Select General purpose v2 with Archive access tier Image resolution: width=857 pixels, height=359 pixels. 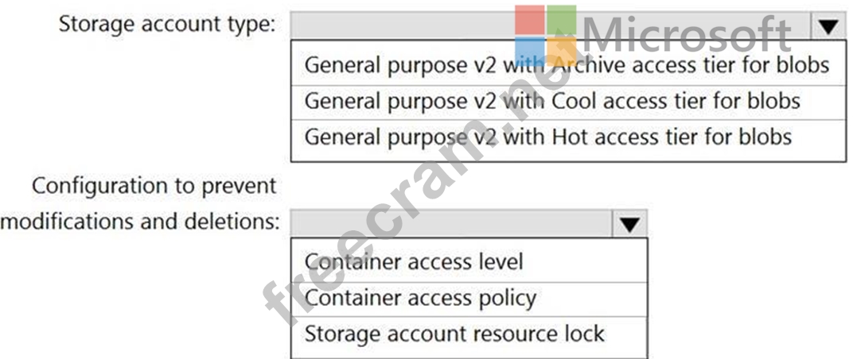pyautogui.click(x=568, y=65)
